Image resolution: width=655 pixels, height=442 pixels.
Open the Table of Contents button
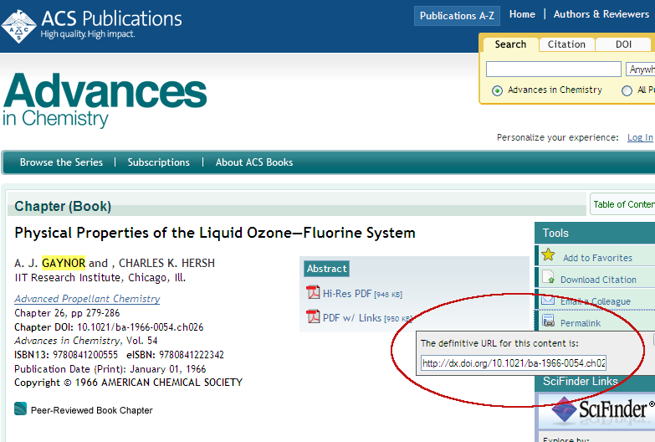click(623, 204)
